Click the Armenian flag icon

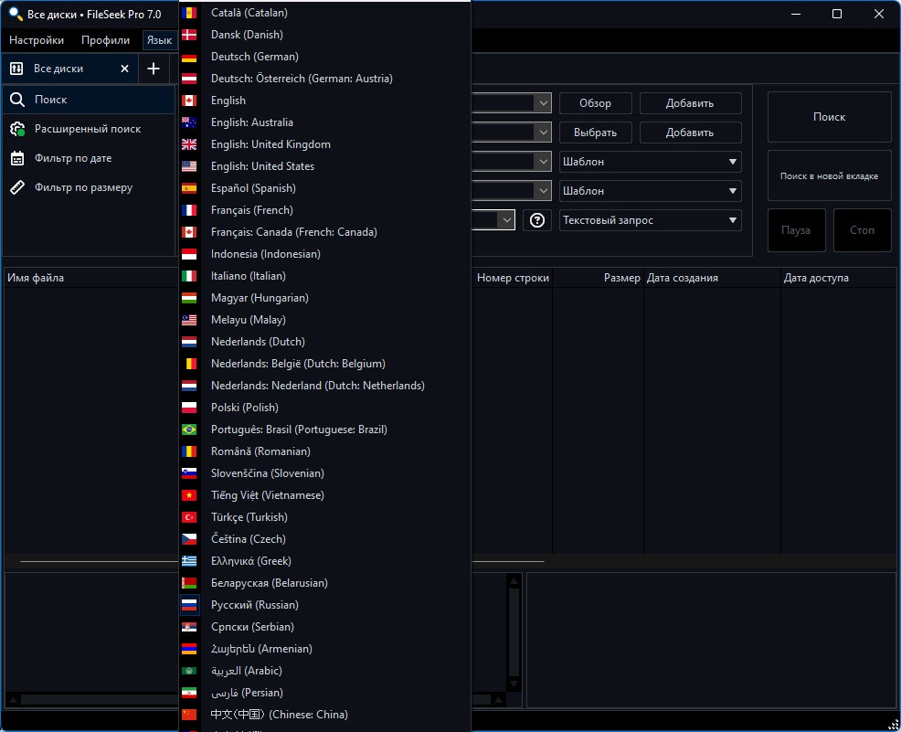pos(189,649)
